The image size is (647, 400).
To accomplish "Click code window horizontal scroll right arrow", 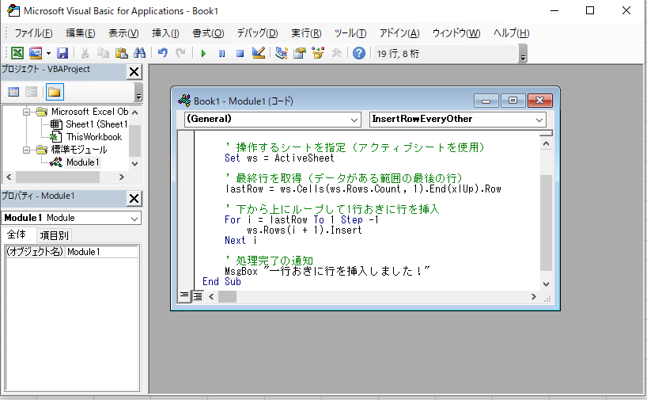I will (534, 297).
